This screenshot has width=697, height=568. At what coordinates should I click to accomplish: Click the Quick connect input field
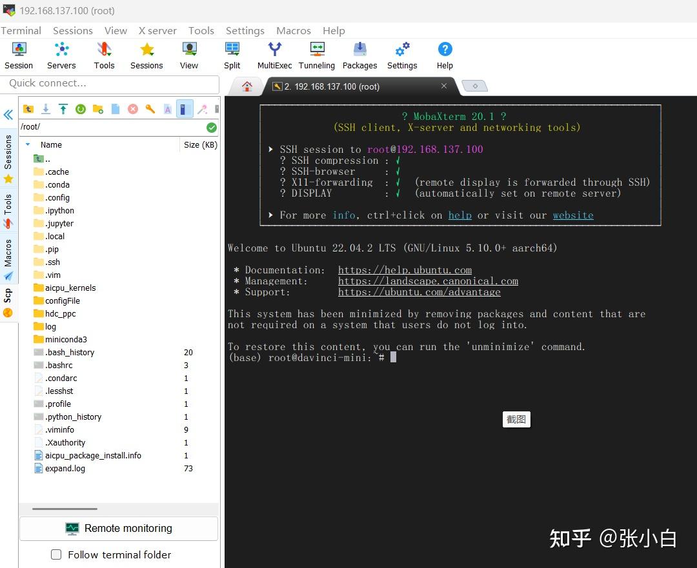[110, 83]
